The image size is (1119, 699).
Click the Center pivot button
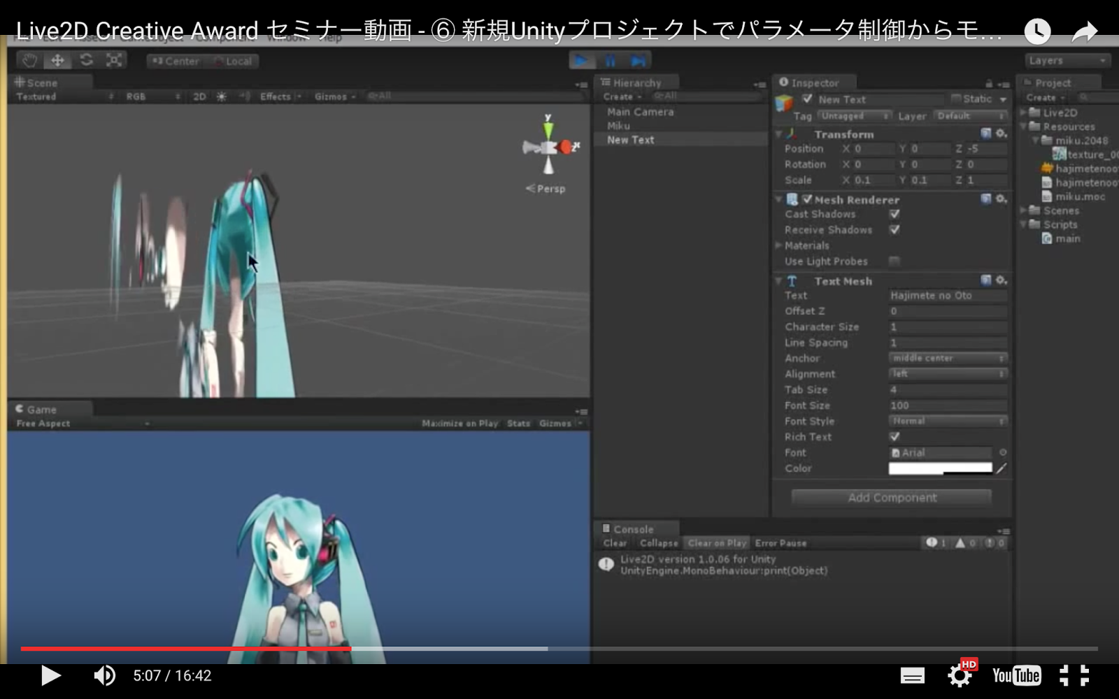coord(176,61)
